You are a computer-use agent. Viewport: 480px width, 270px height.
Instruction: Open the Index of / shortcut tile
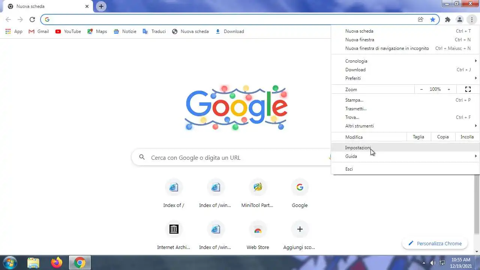coord(174,193)
